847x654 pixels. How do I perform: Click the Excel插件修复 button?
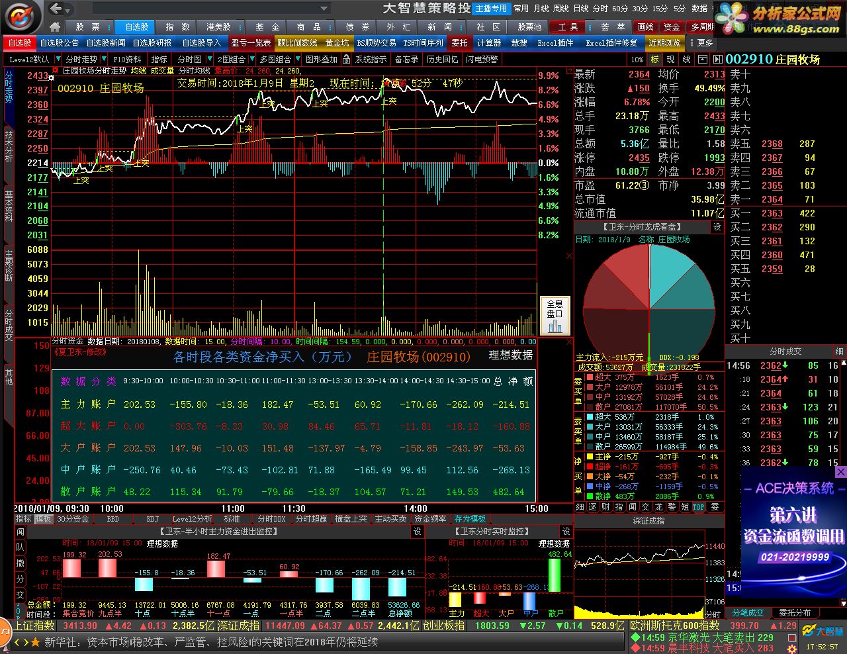(x=611, y=43)
